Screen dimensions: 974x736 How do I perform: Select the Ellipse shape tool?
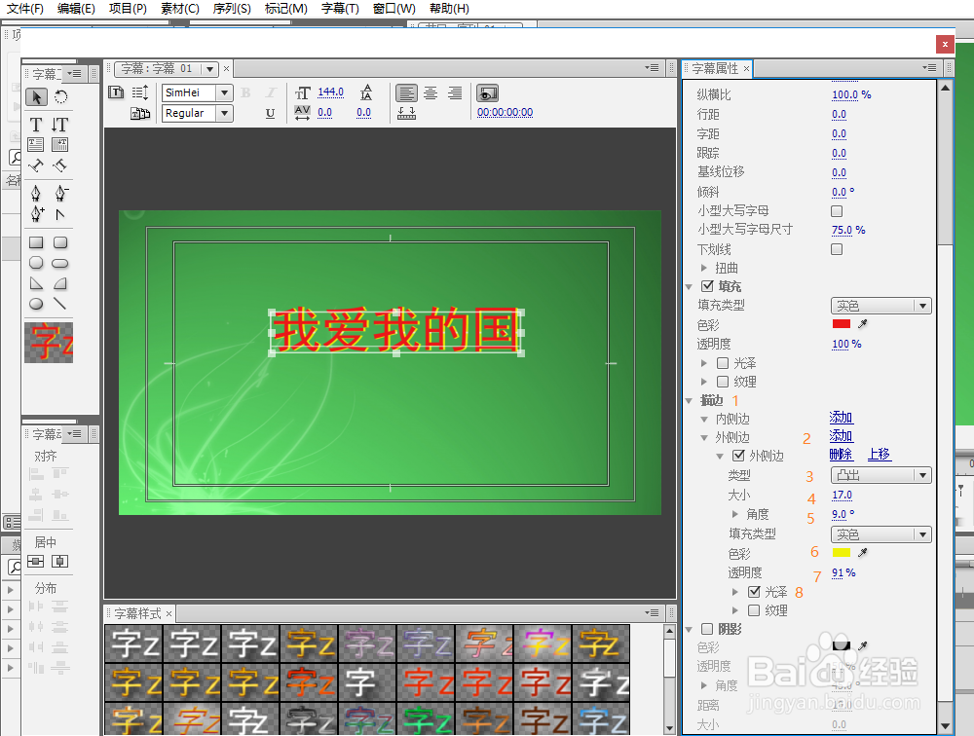click(36, 304)
